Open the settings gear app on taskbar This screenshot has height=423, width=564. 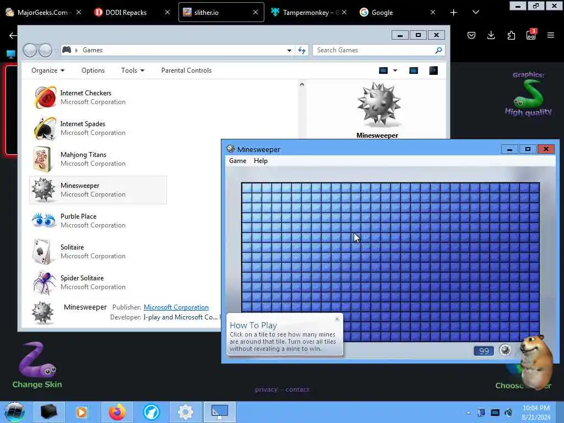click(186, 412)
